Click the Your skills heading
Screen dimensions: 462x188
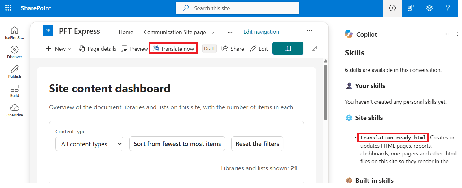pyautogui.click(x=370, y=86)
